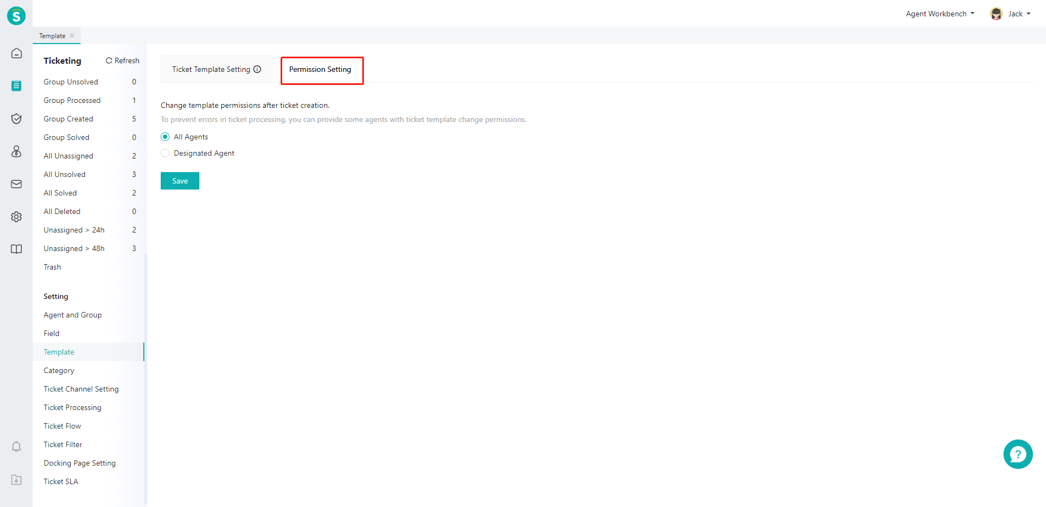The width and height of the screenshot is (1046, 507).
Task: Open the mail envelope icon in sidebar
Action: (16, 184)
